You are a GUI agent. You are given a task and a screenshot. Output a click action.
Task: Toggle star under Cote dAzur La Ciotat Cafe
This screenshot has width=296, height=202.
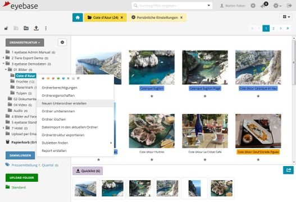click(x=205, y=159)
